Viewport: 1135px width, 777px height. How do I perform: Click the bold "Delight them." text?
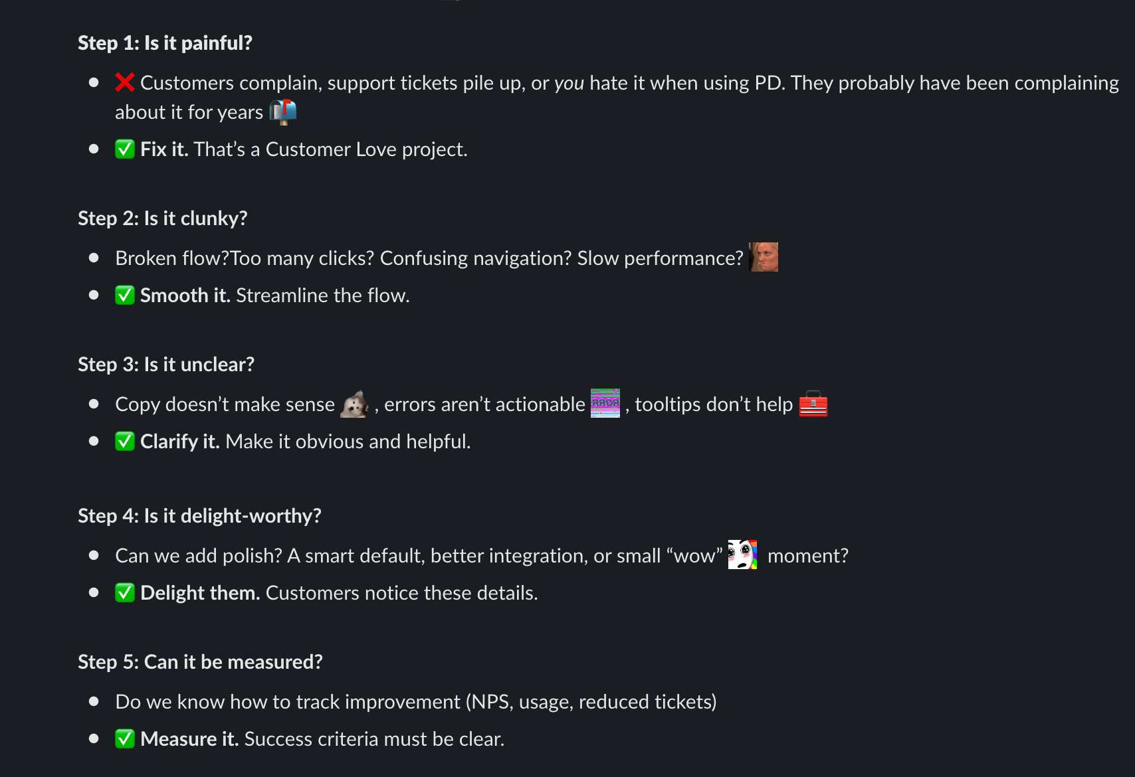click(x=200, y=593)
